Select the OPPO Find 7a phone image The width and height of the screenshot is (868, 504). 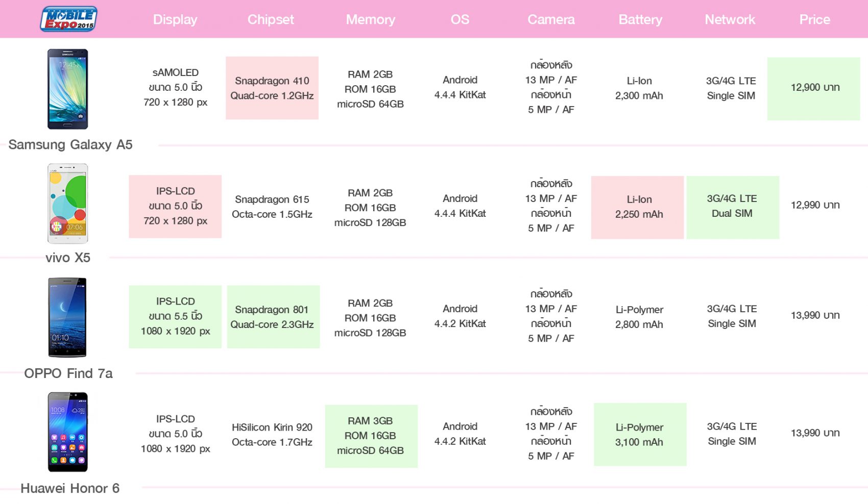coord(67,317)
